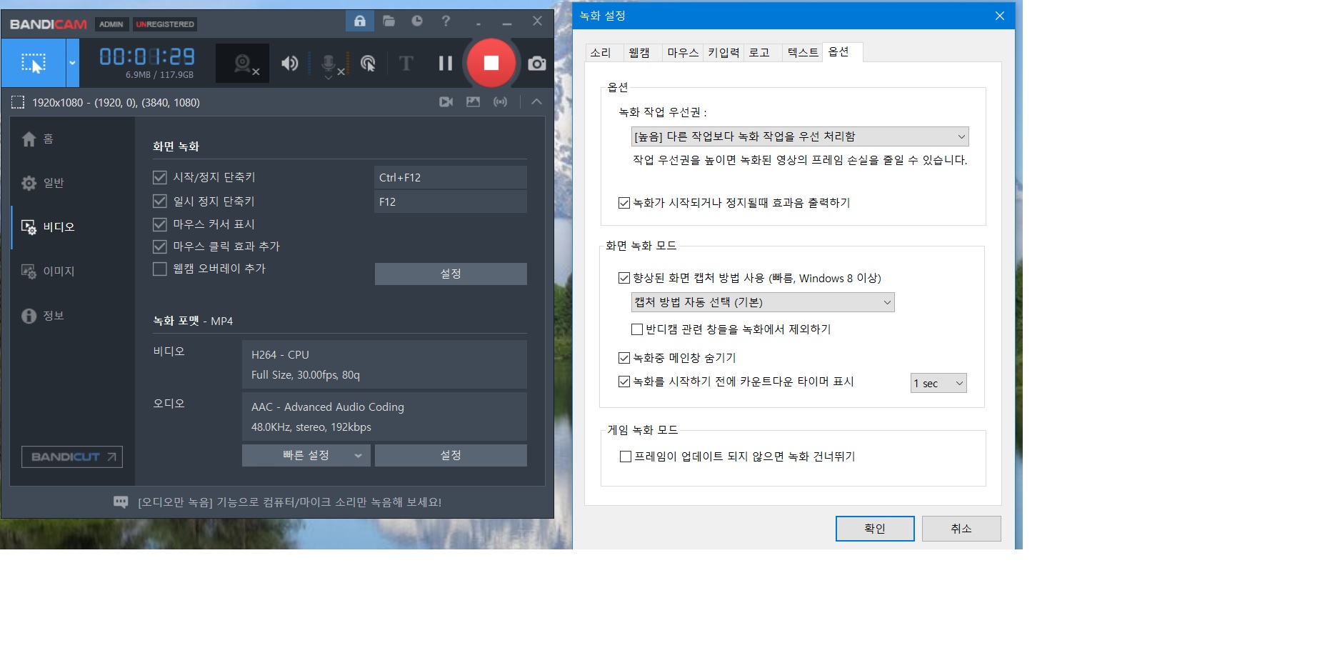Open Bandicam help question mark icon
Screen dimensions: 1322x653
(x=446, y=21)
